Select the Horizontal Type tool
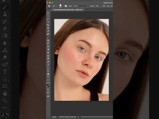This screenshot has height=119, width=159. pos(48,65)
